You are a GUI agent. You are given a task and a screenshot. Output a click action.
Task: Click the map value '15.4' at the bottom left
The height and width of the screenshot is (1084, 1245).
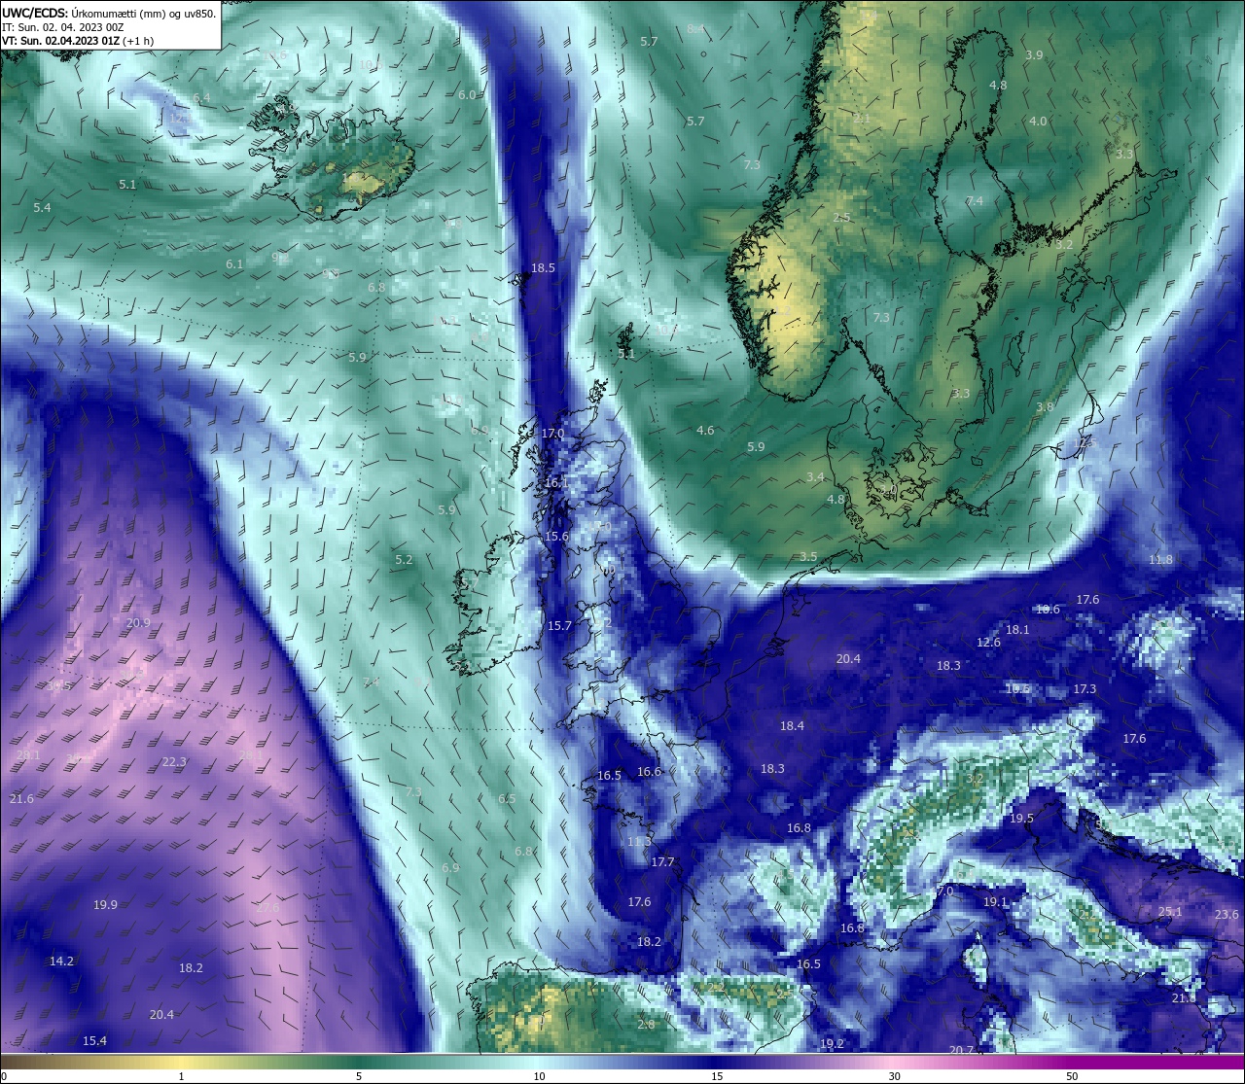(94, 1040)
